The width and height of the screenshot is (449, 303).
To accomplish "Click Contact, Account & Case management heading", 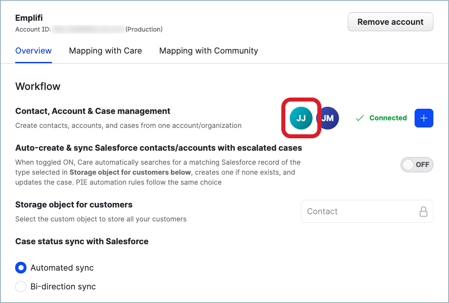I will tap(93, 111).
